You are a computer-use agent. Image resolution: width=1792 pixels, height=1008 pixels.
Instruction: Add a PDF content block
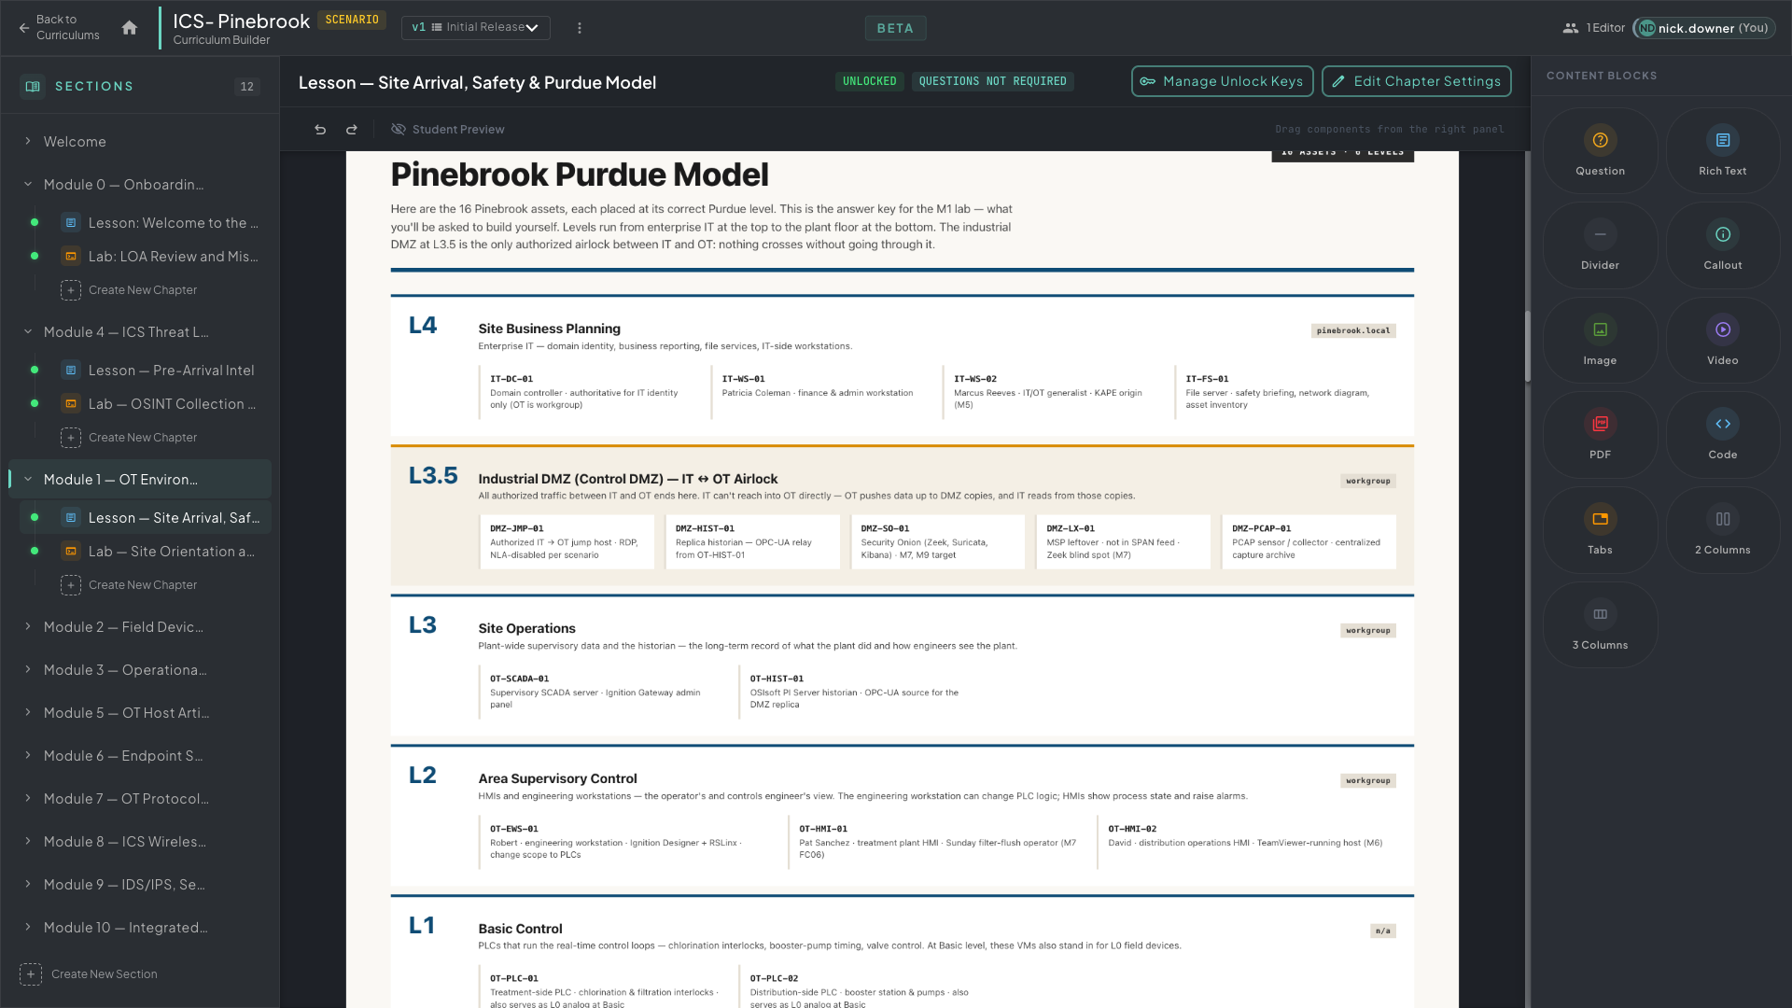click(1600, 435)
